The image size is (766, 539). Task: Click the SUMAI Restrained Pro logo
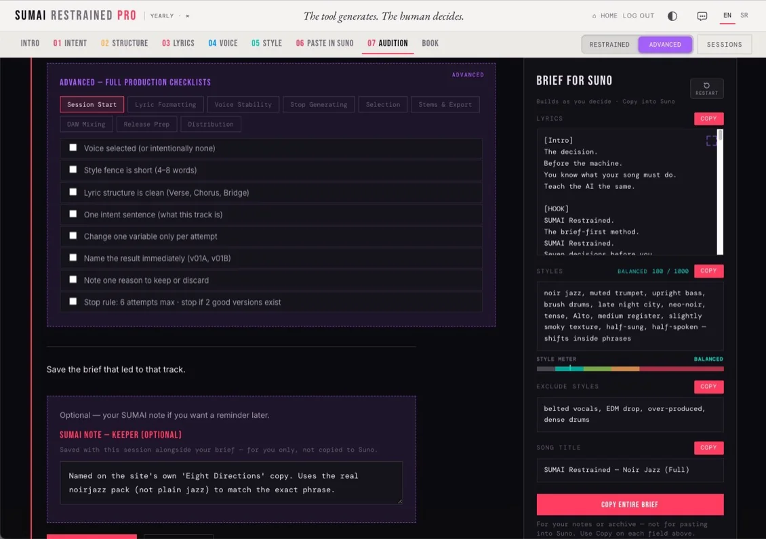tap(76, 16)
